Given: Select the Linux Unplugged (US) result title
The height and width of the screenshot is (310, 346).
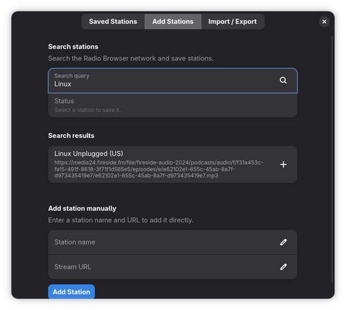Looking at the screenshot, I should (x=89, y=154).
